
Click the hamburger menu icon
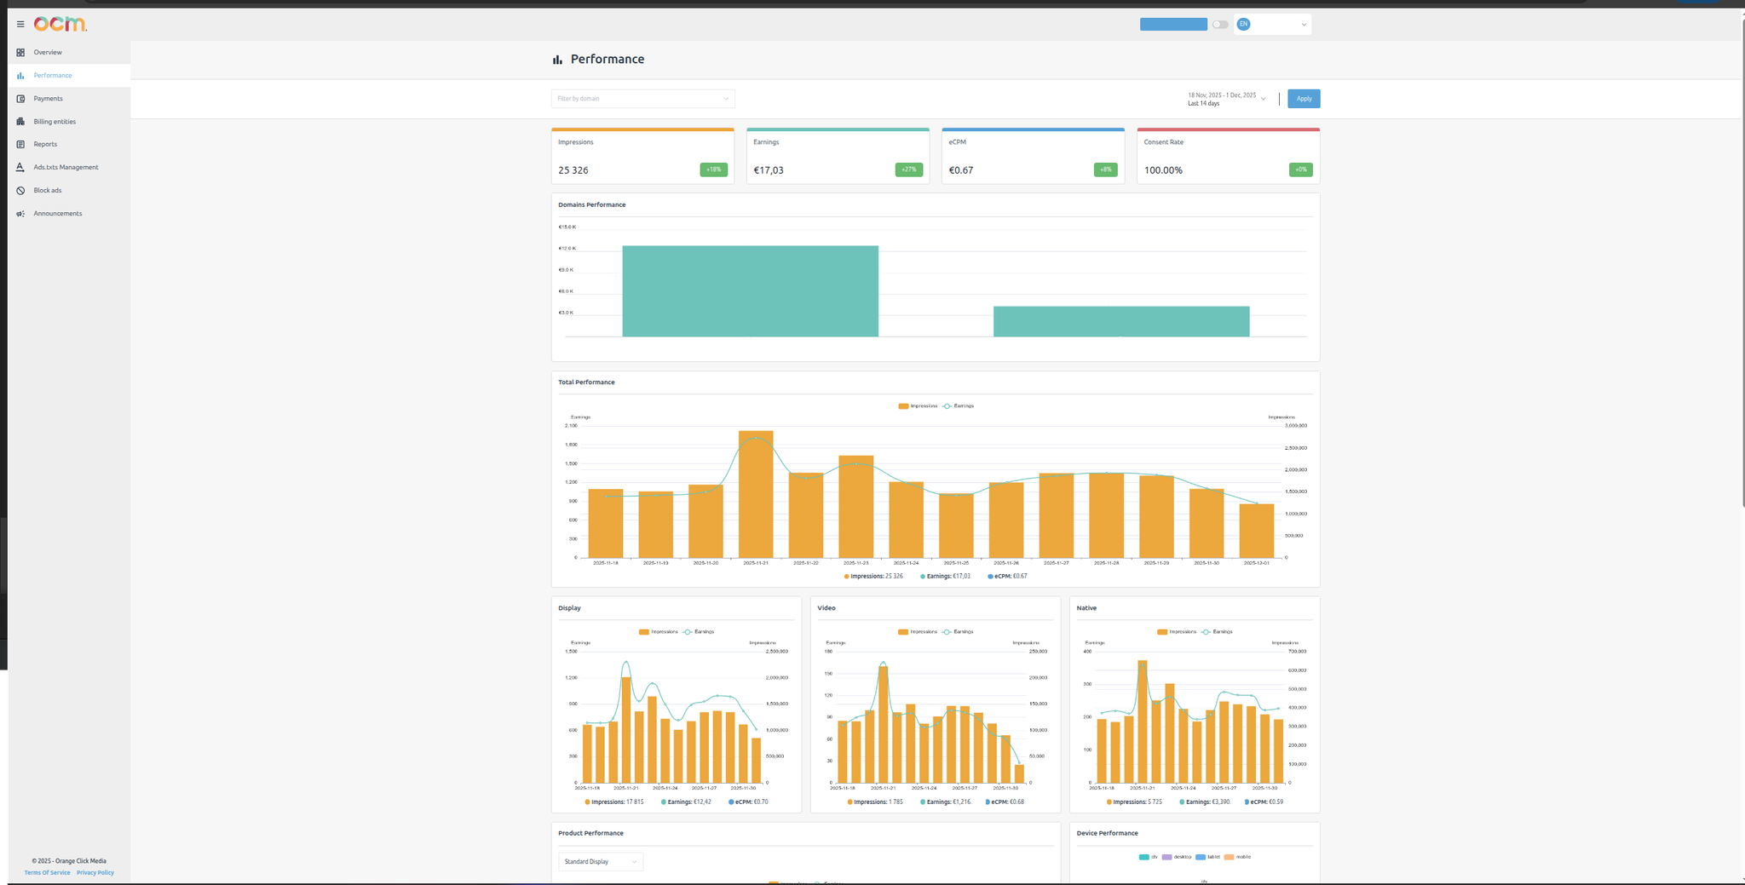coord(20,24)
